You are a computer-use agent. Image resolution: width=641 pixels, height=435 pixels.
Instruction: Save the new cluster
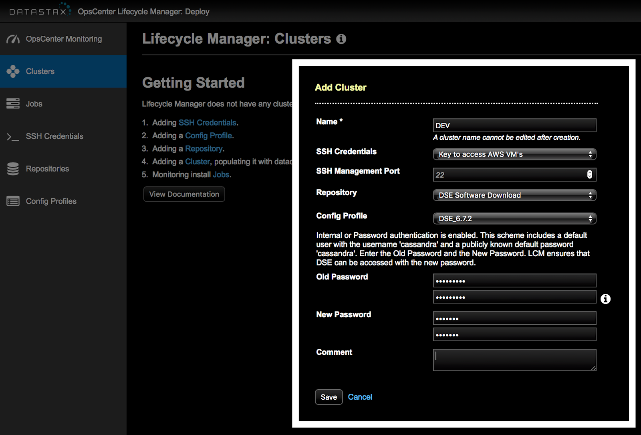pos(329,397)
